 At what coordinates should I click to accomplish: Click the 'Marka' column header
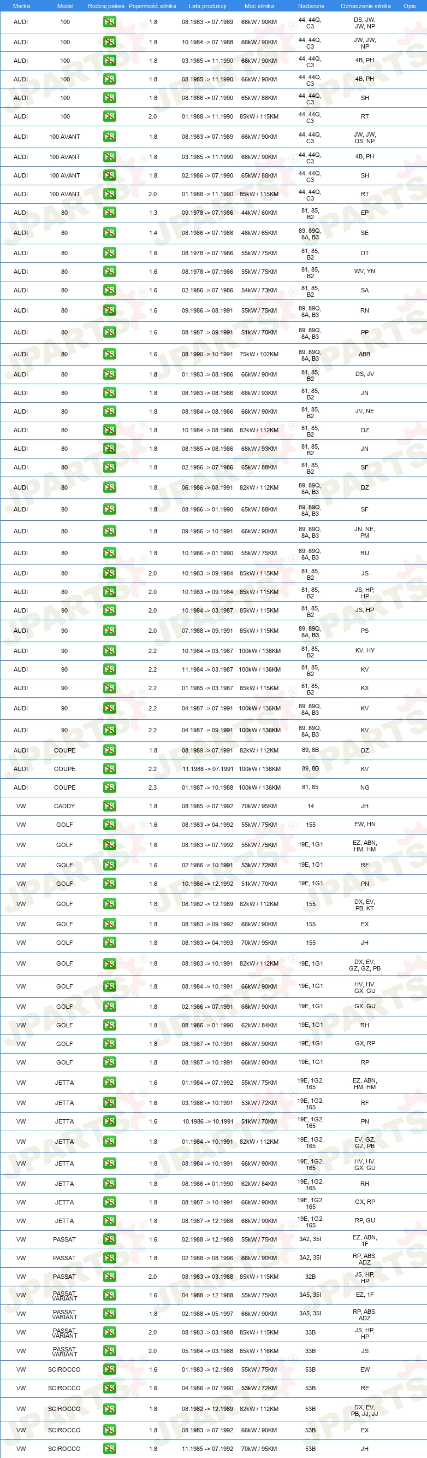21,6
